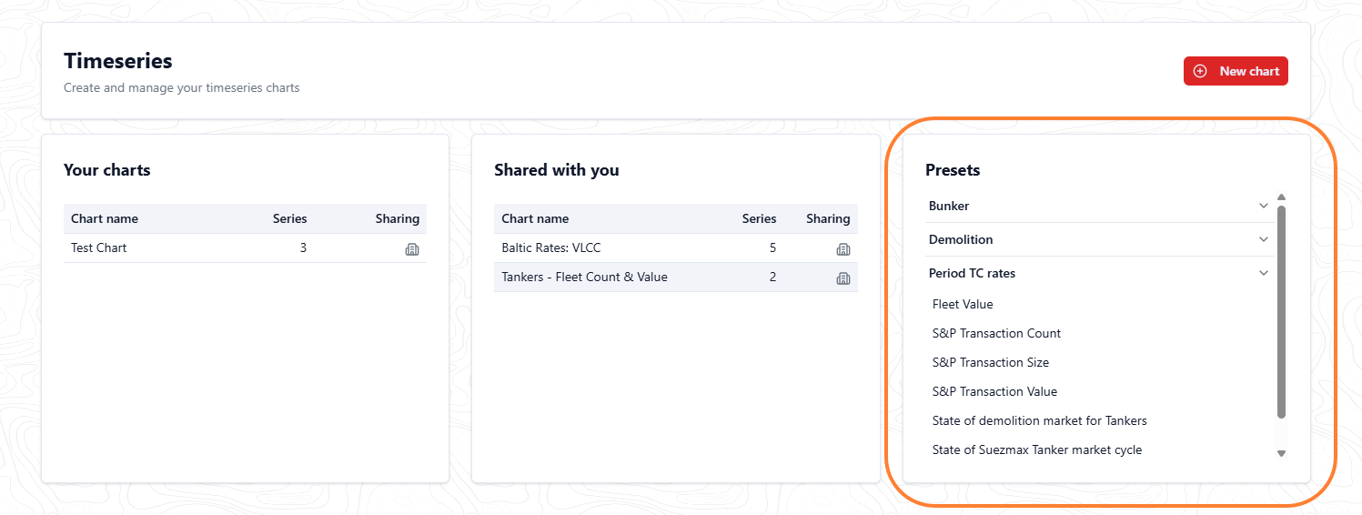Click the Presets scrollbar down arrow
This screenshot has height=515, width=1362.
click(1281, 453)
